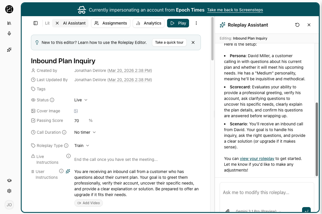322x214 pixels.
Task: Click the Cover Image picture icon
Action: point(76,111)
